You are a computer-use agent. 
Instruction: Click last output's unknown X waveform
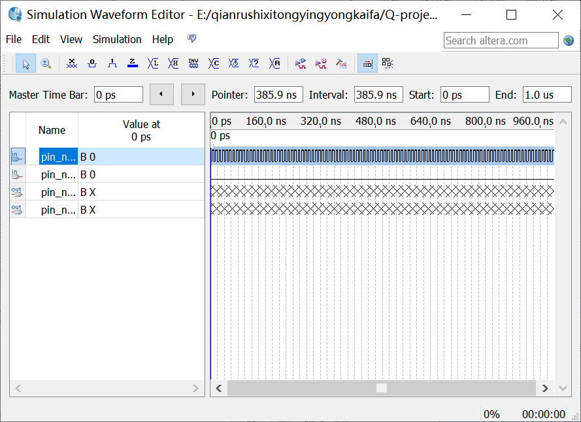pyautogui.click(x=382, y=209)
